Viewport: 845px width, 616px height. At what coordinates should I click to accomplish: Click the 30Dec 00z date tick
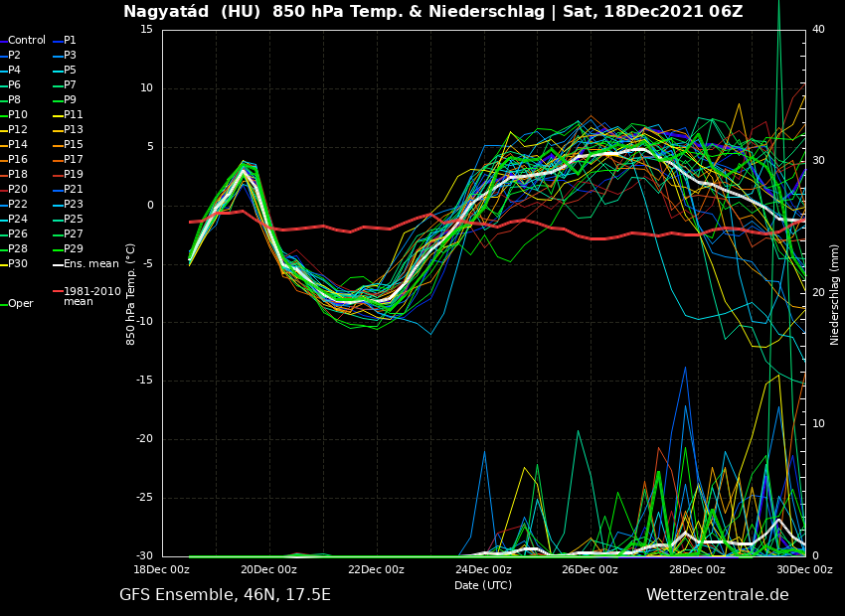[804, 570]
